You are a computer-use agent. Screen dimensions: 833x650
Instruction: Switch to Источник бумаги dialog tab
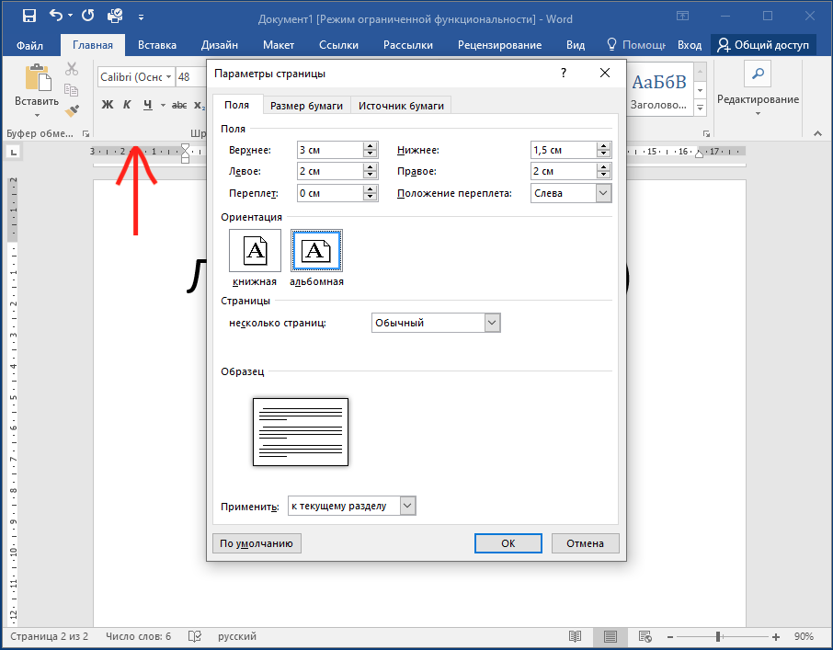click(401, 106)
